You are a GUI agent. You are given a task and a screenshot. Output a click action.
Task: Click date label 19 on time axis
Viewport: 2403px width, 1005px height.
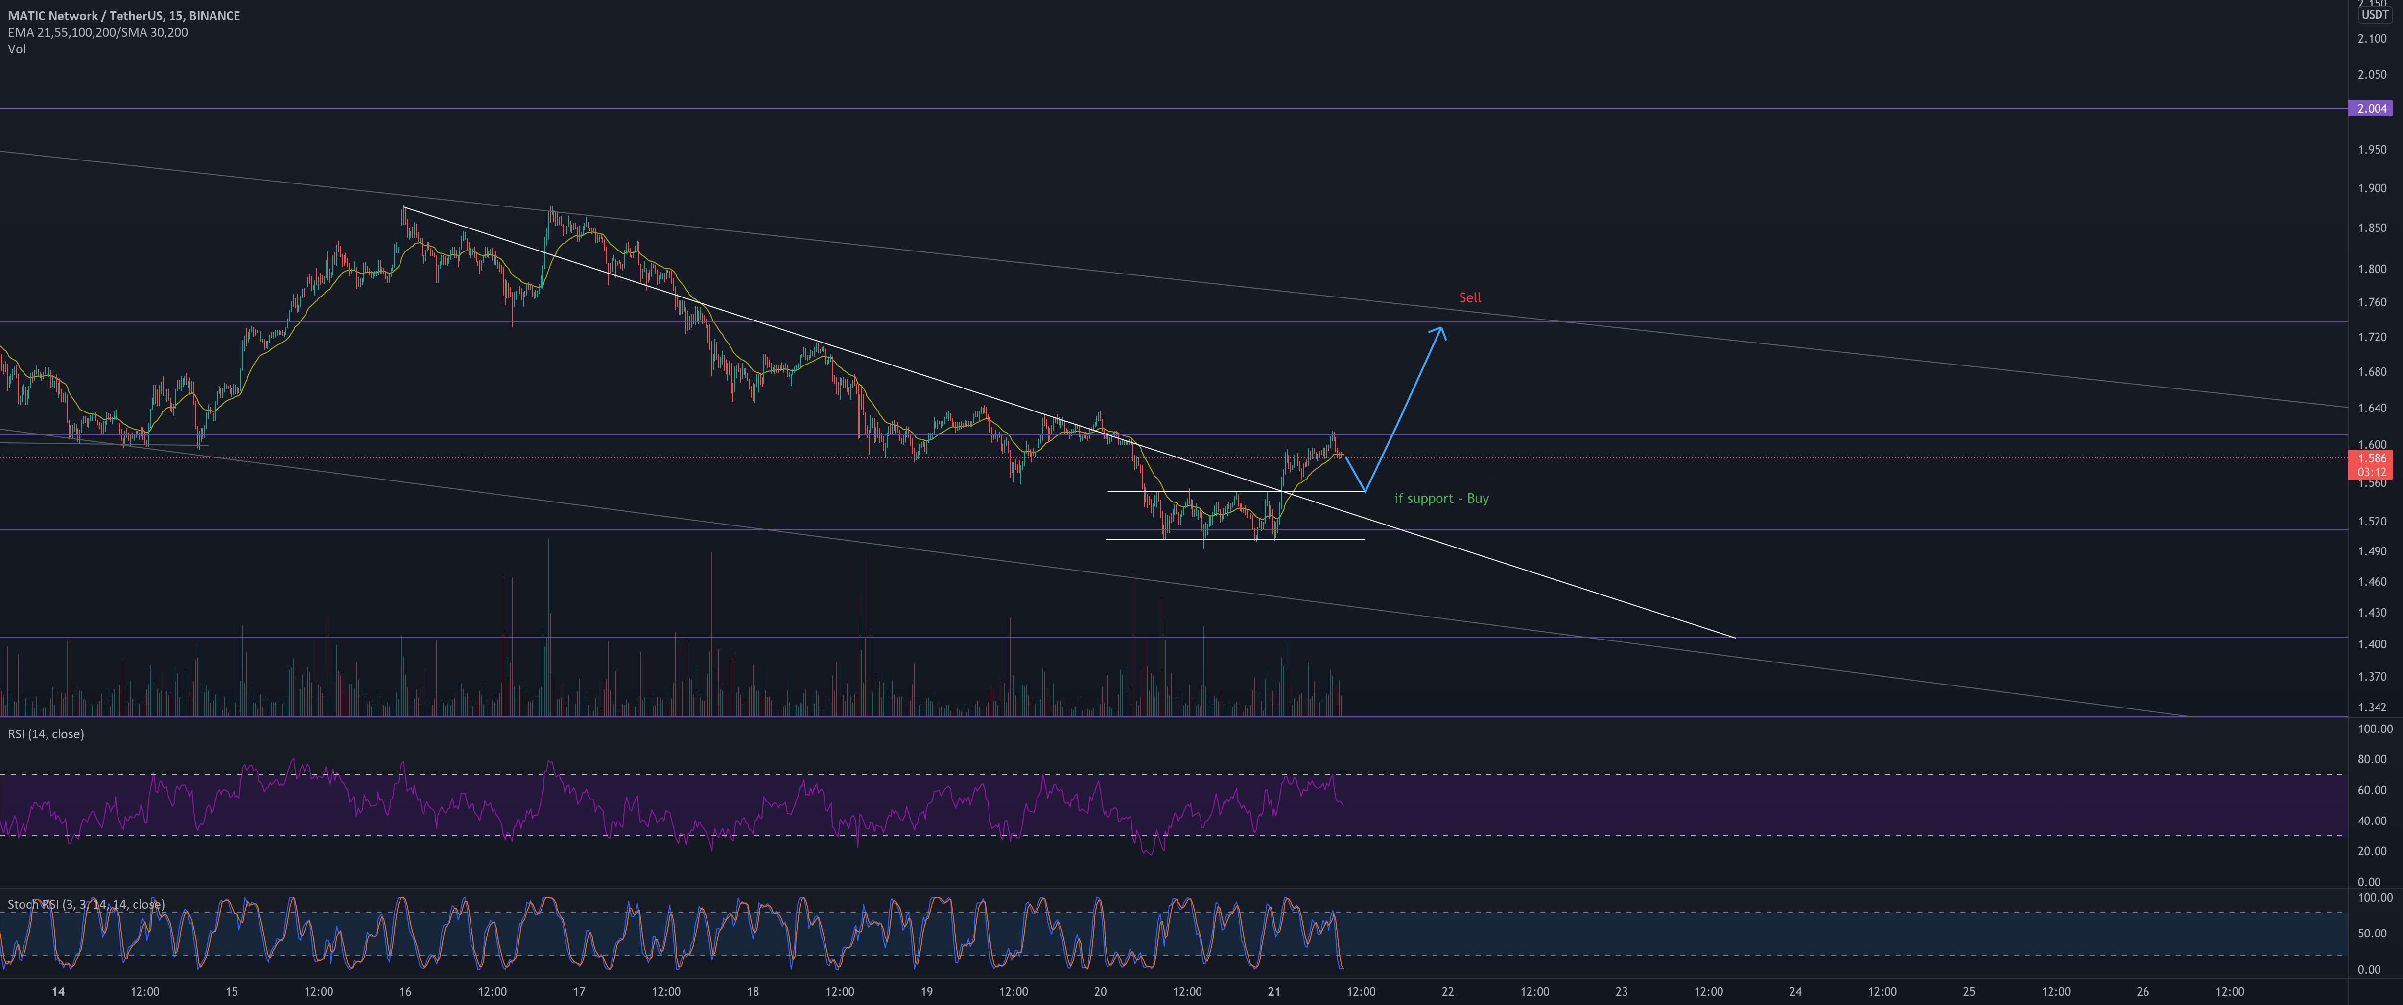click(x=926, y=992)
